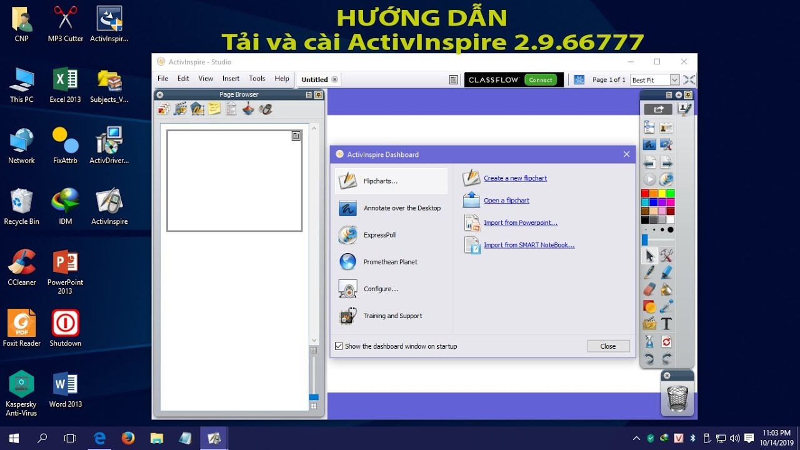Select Annotate over the Desktop in dashboard
Screen dimensions: 800x450
coord(392,208)
